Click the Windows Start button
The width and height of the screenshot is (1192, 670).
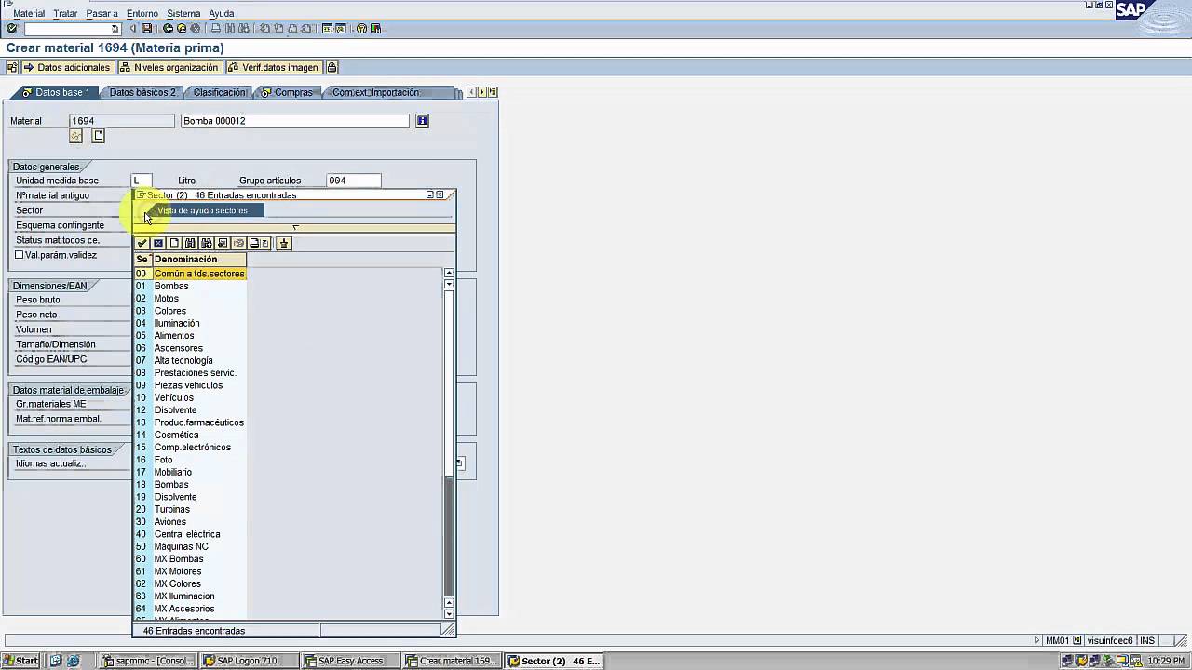(x=20, y=661)
